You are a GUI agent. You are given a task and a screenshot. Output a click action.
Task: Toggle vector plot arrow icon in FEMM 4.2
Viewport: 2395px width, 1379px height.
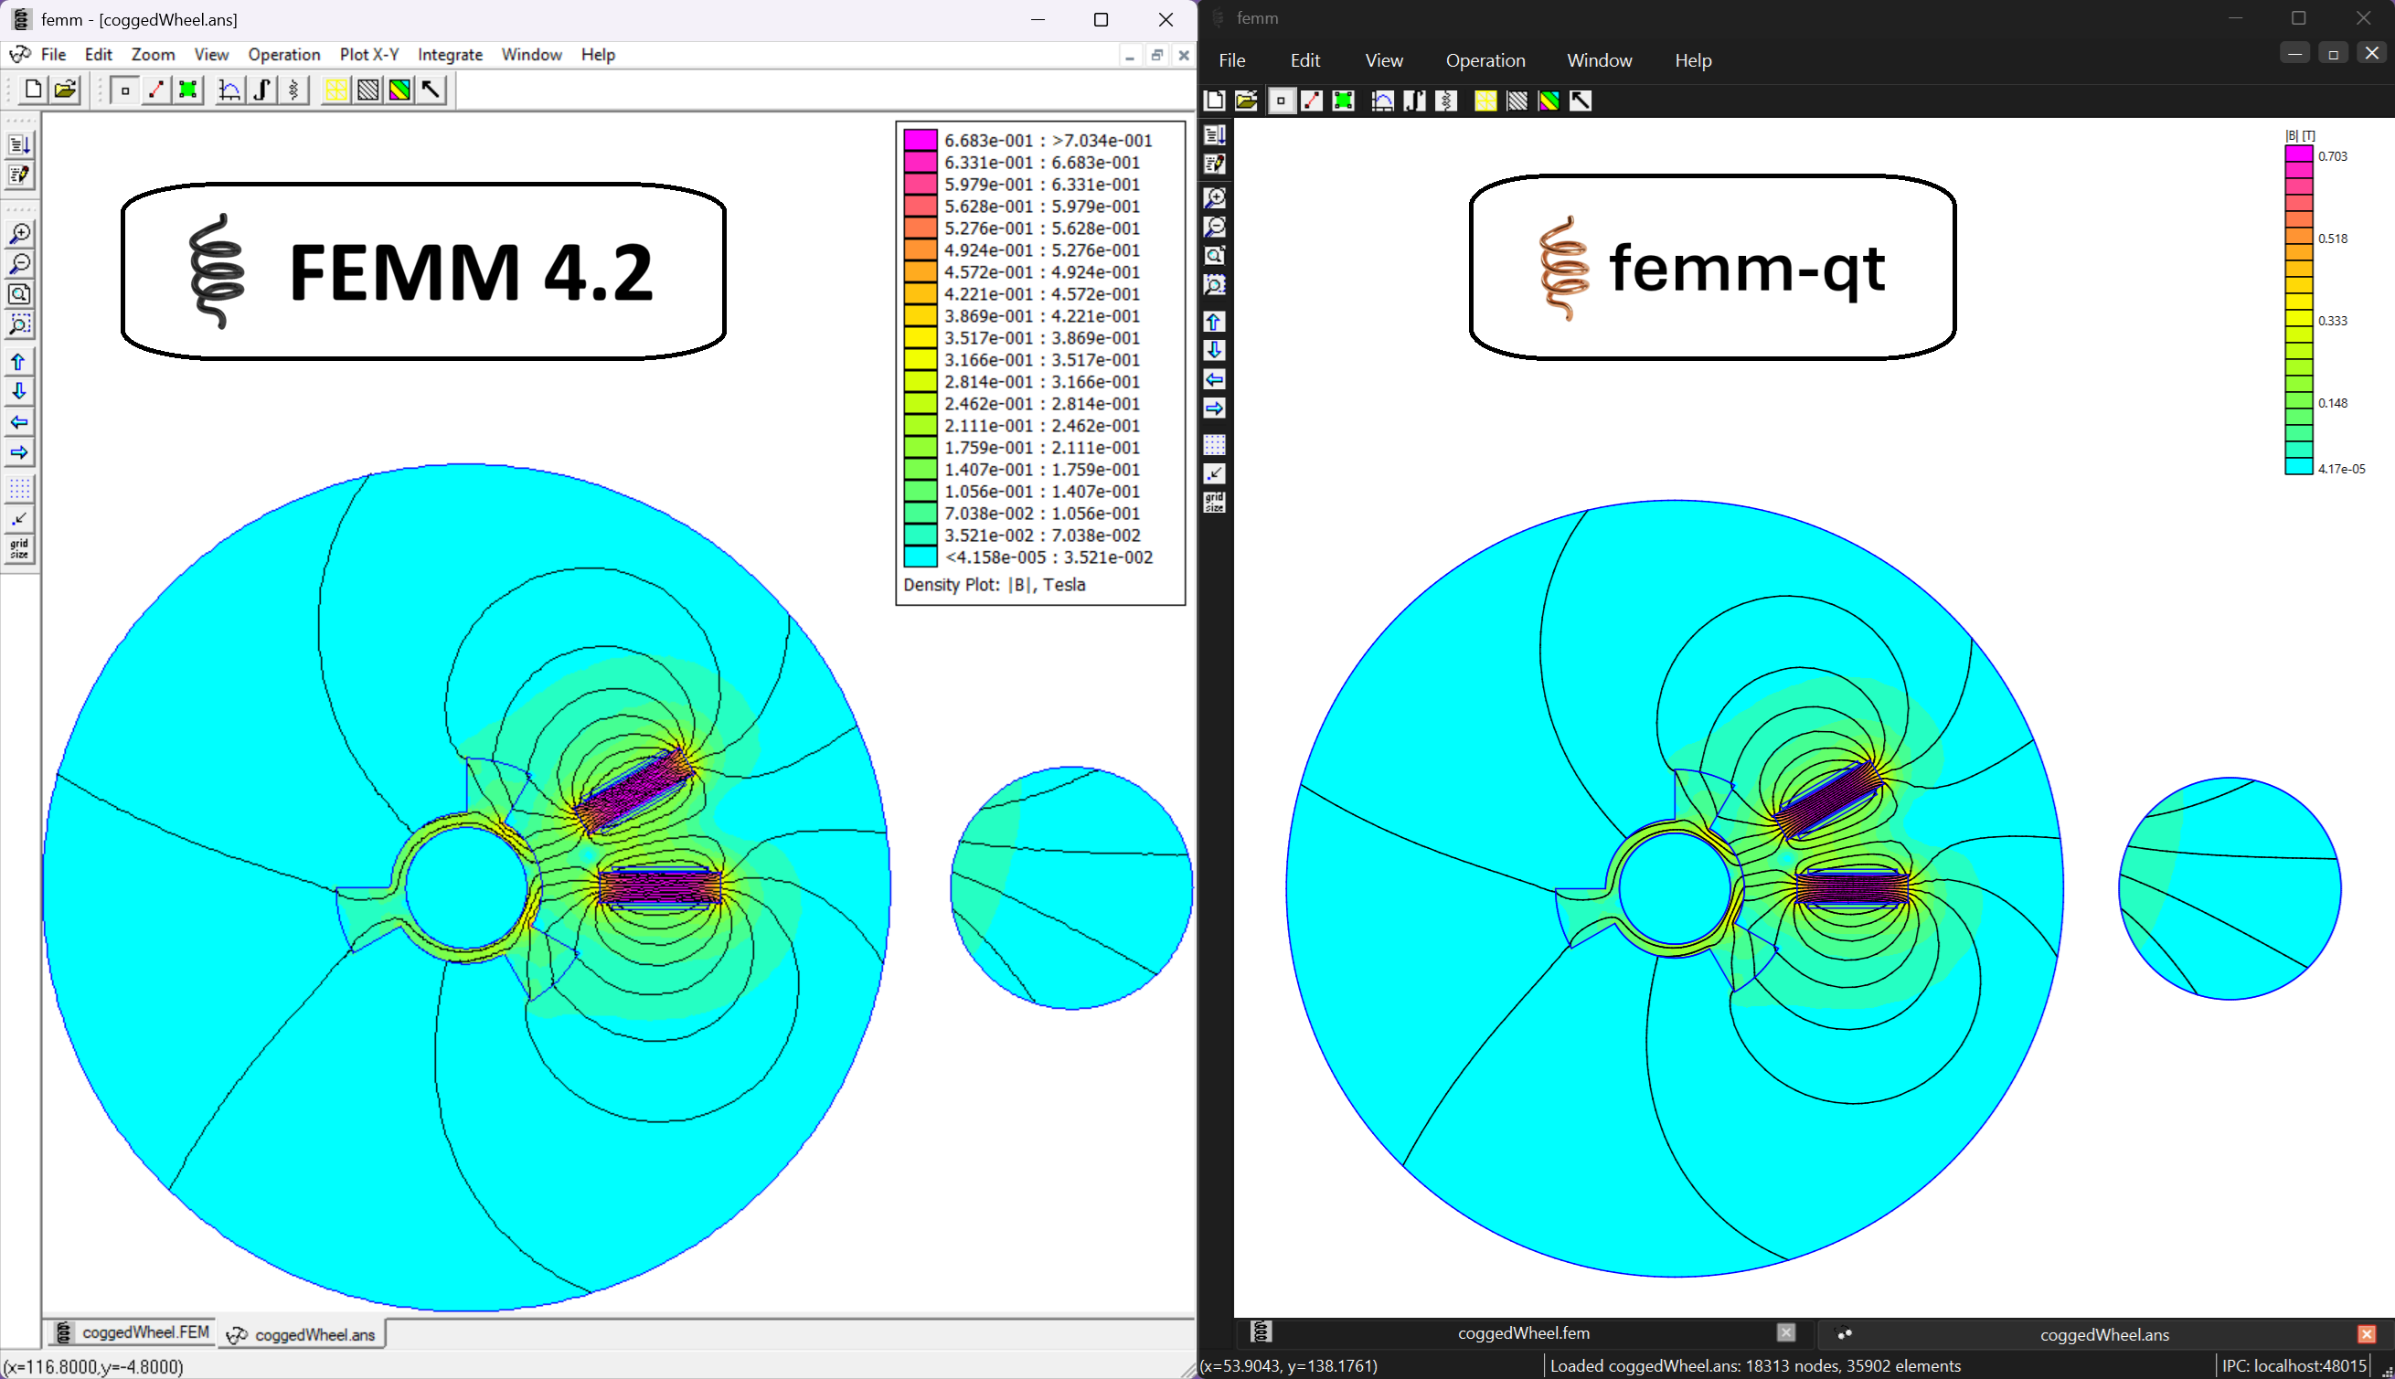pyautogui.click(x=432, y=90)
